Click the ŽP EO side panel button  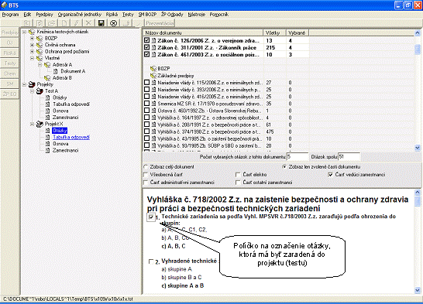[9, 94]
